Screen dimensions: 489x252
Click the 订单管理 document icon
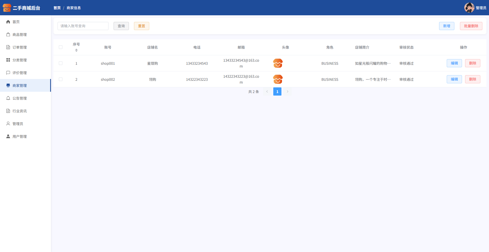coord(8,47)
